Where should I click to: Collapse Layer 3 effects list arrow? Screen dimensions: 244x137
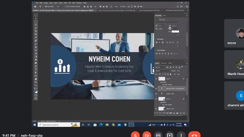pyautogui.click(x=185, y=79)
